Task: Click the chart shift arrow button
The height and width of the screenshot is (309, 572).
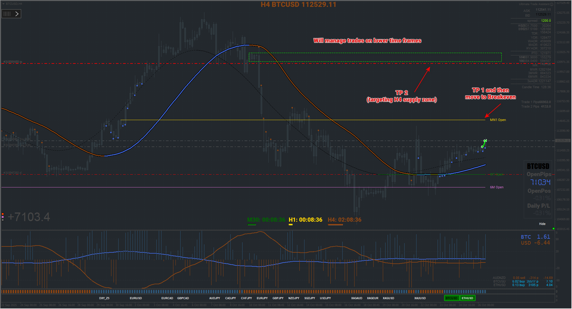Action: click(17, 14)
